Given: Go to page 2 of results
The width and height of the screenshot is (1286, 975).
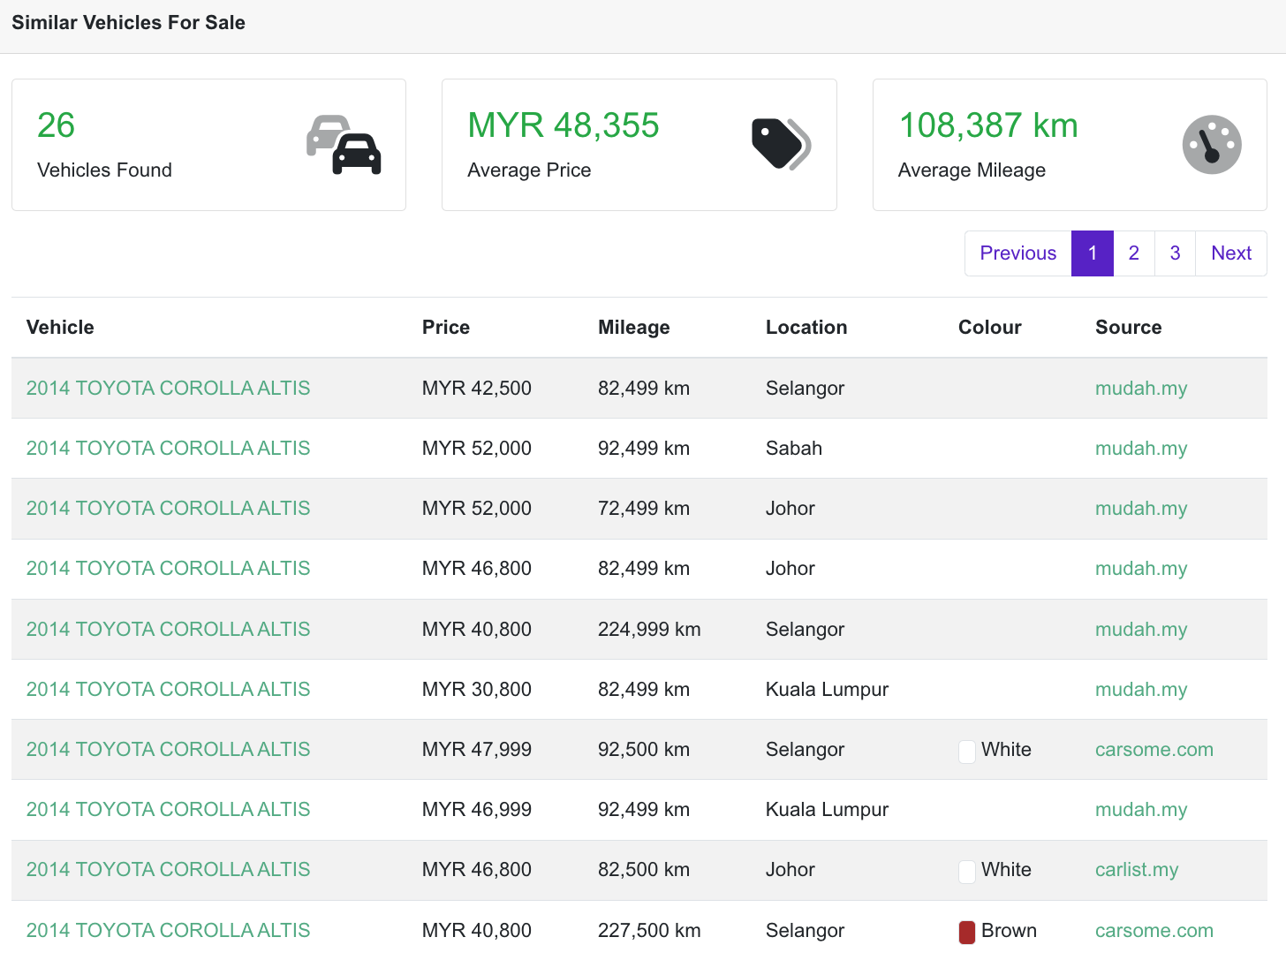Looking at the screenshot, I should (1134, 253).
